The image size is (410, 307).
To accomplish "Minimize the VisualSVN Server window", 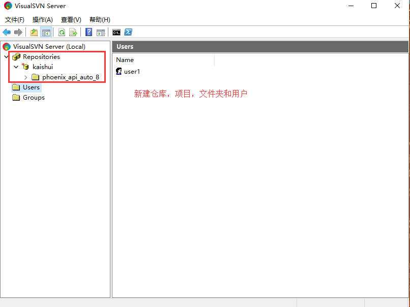I will point(351,6).
